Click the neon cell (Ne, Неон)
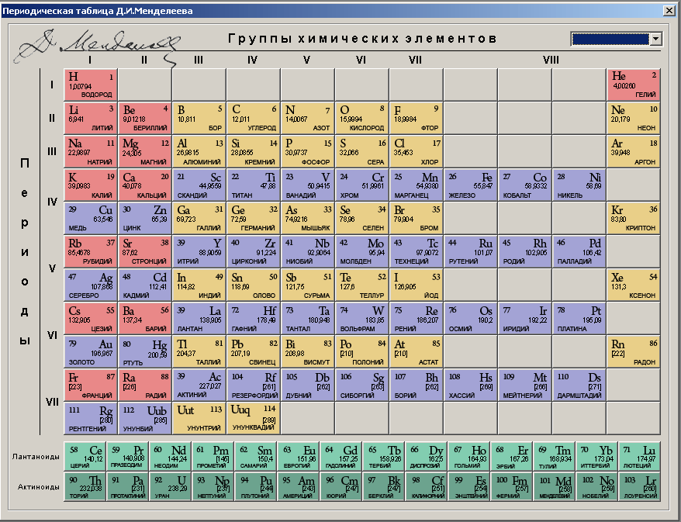 634,118
